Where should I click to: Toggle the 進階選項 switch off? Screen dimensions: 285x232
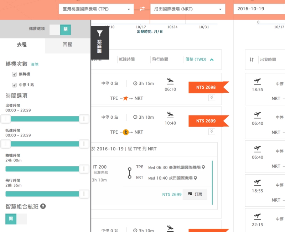[x=60, y=30]
